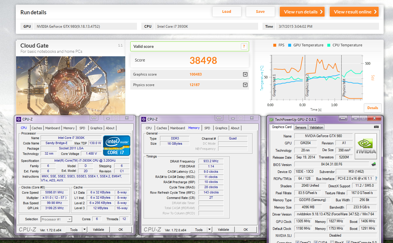Viewport: 393px width, 243px height.
Task: Switch to CPU tab in middle CPU-Z
Action: pyautogui.click(x=149, y=128)
